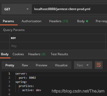This screenshot has height=96, width=107.
Task: Switch to the request Params tab
Action: [x=8, y=21]
